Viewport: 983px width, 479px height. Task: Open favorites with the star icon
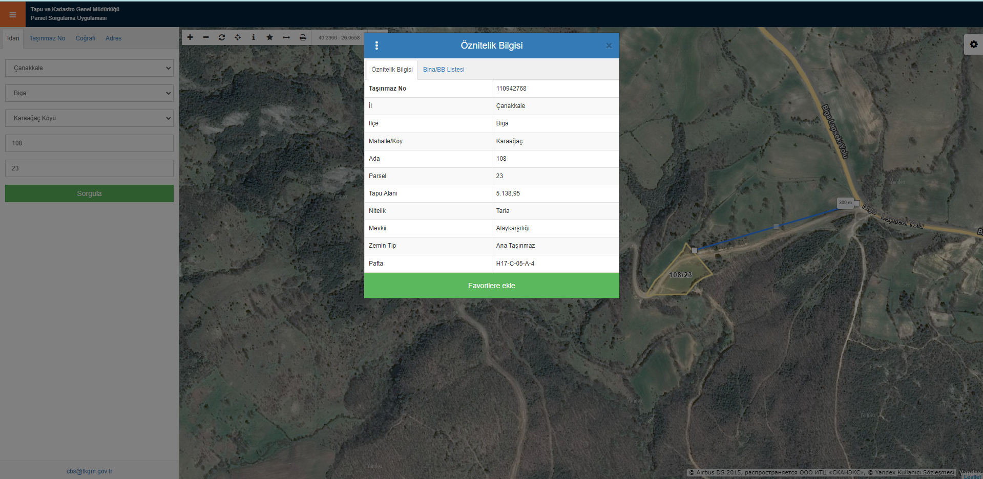pyautogui.click(x=270, y=37)
